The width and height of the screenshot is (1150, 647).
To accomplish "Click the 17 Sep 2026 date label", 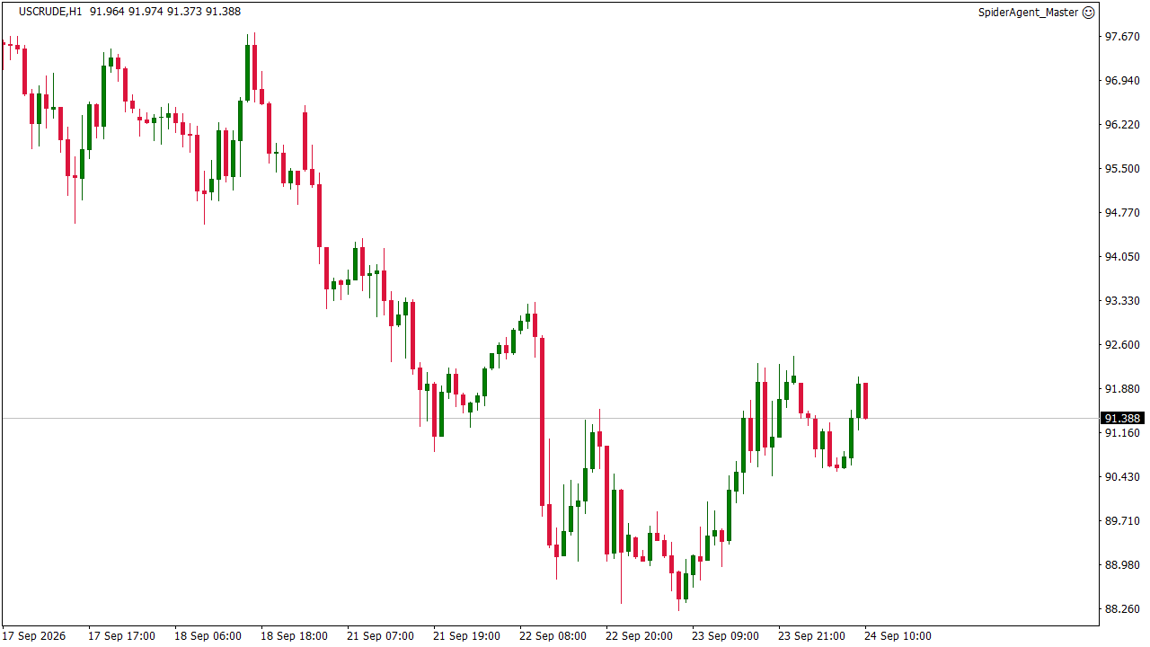I will 34,636.
